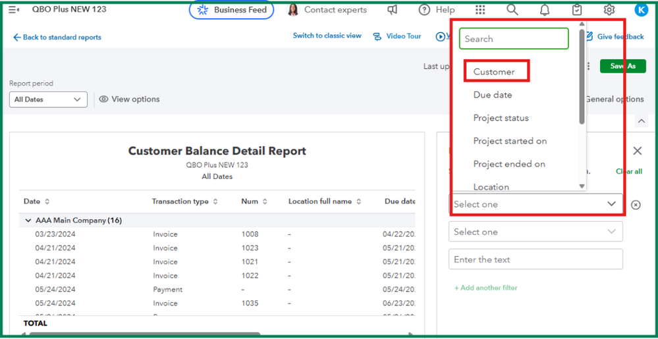The image size is (658, 339).
Task: Choose Project started on option
Action: click(x=510, y=141)
